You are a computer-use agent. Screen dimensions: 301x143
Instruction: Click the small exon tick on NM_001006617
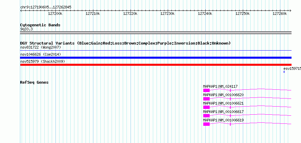point(230,116)
